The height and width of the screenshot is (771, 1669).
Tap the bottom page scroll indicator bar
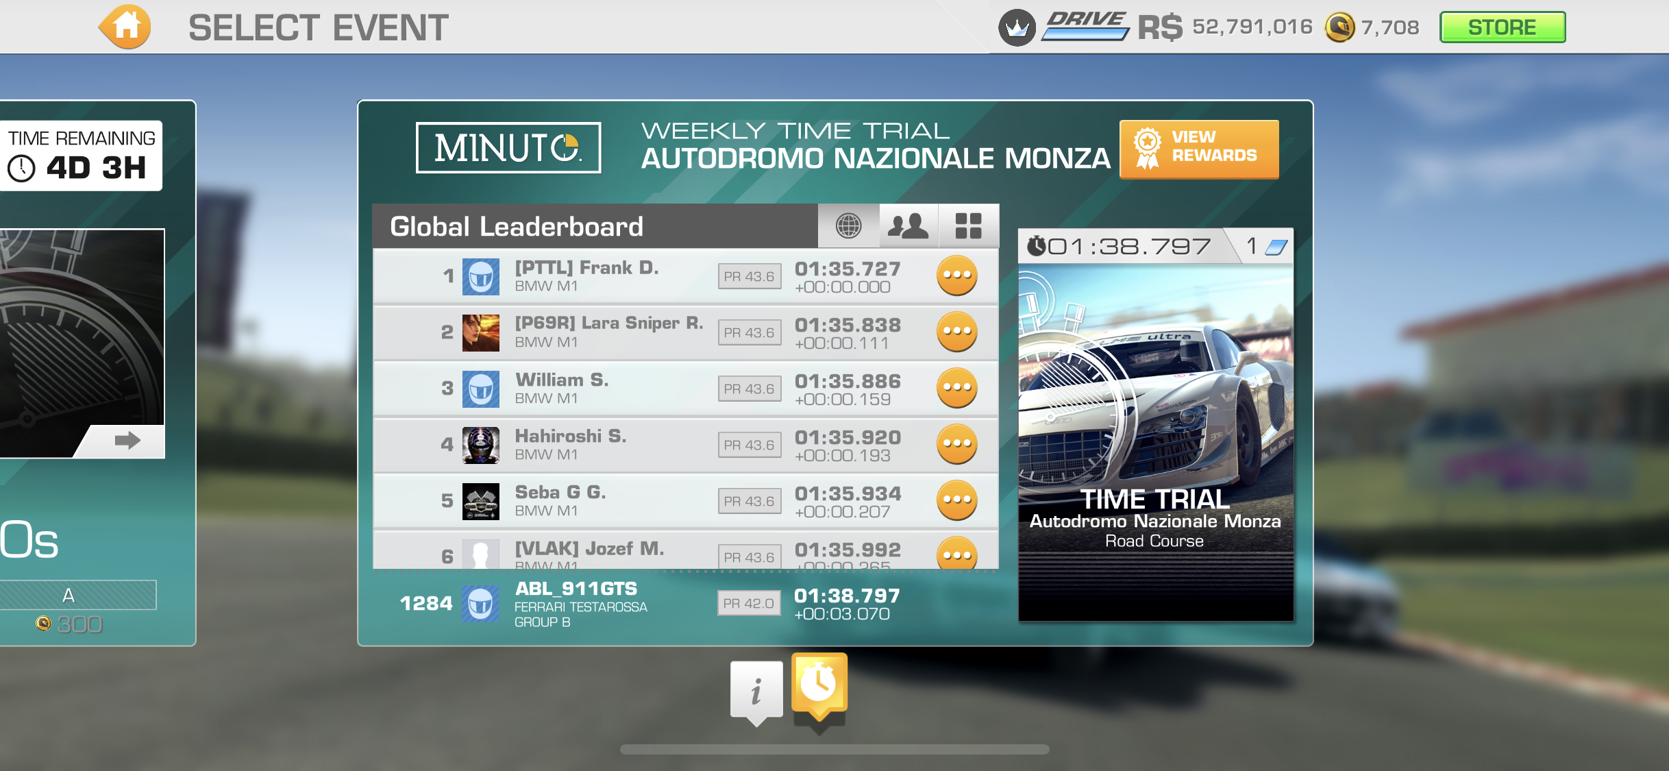click(834, 749)
